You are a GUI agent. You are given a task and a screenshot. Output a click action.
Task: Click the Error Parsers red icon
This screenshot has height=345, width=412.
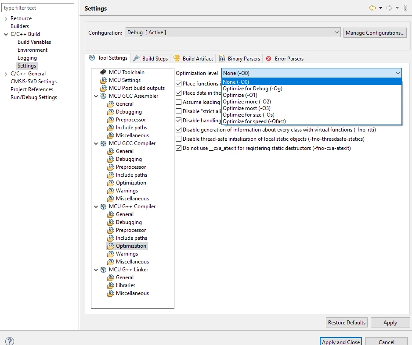(268, 59)
